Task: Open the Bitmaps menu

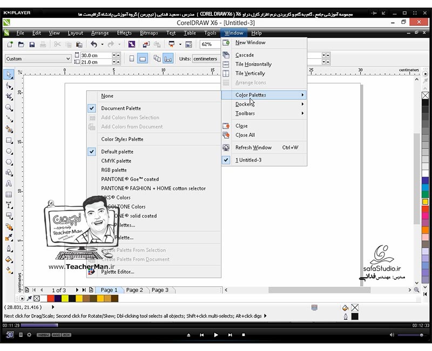Action: [149, 33]
